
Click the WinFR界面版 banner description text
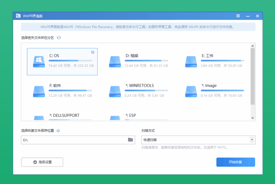pos(138,27)
